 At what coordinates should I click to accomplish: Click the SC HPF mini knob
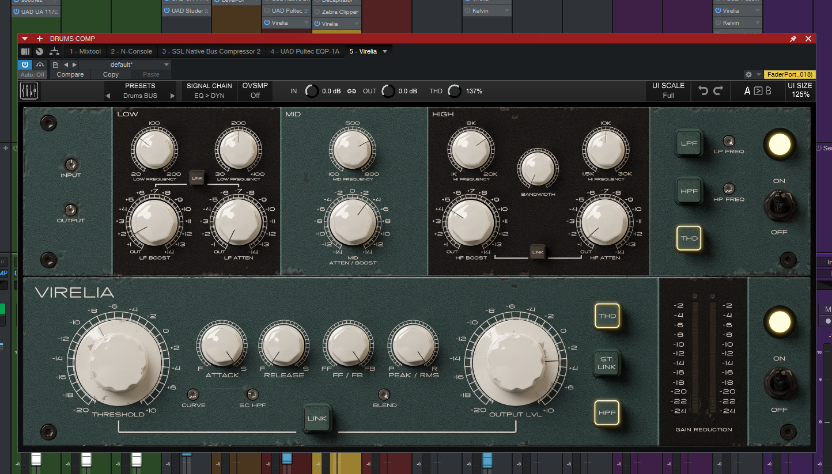(252, 395)
